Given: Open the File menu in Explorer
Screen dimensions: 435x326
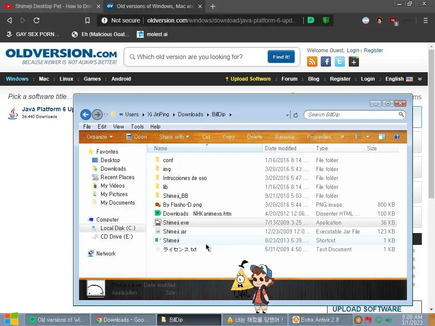Looking at the screenshot, I should tap(87, 126).
